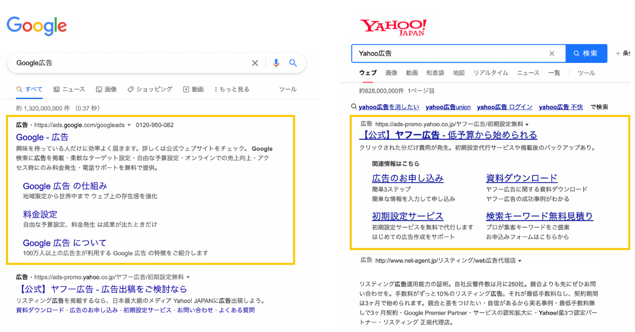
Task: Open Google ショッピング tab
Action: coord(150,89)
